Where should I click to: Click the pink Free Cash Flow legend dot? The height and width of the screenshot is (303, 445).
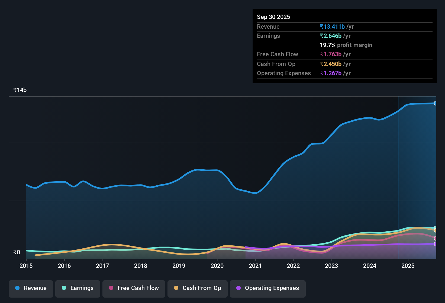[x=111, y=288]
